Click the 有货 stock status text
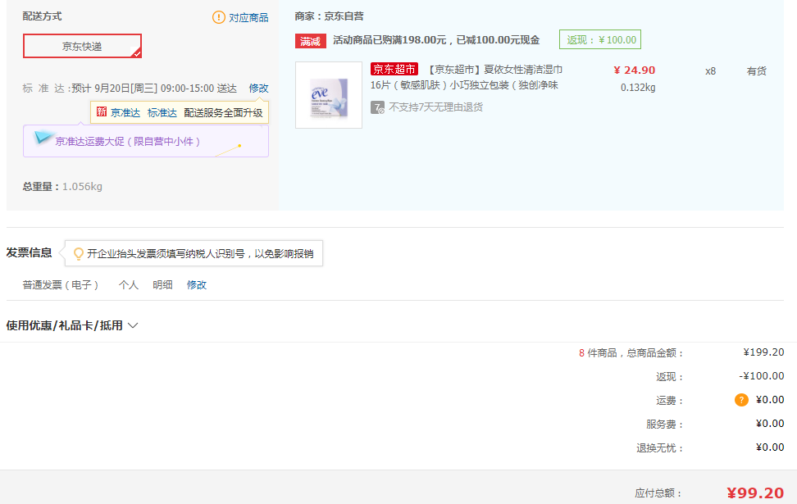 tap(756, 71)
